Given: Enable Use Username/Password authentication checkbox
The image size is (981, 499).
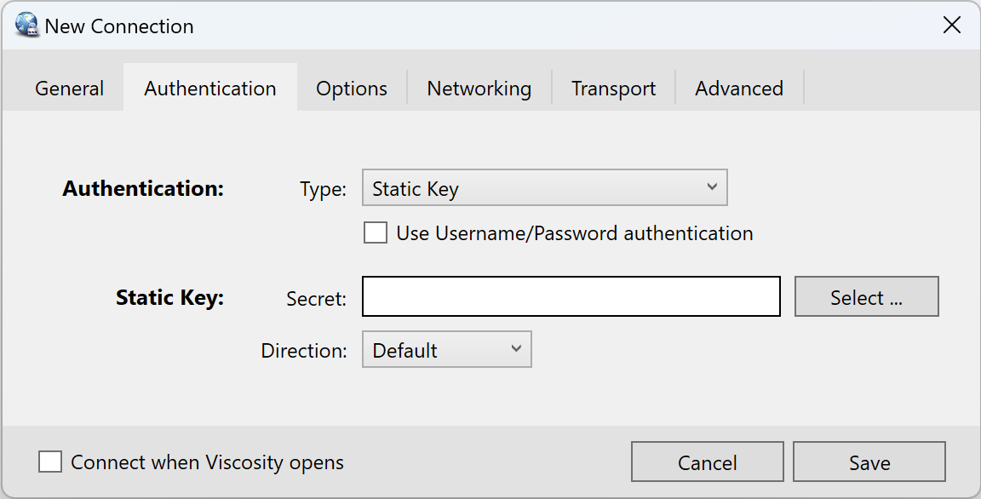Looking at the screenshot, I should pyautogui.click(x=376, y=233).
